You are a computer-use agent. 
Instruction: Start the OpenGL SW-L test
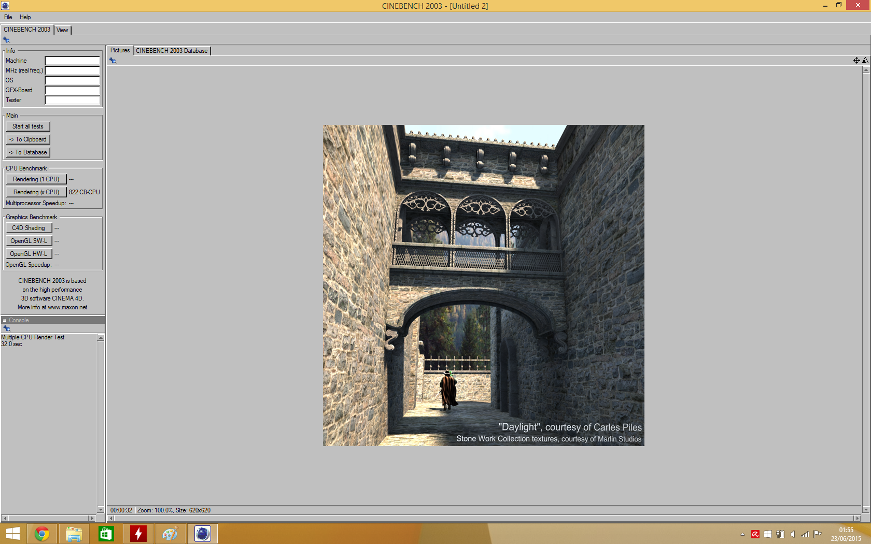(x=29, y=241)
